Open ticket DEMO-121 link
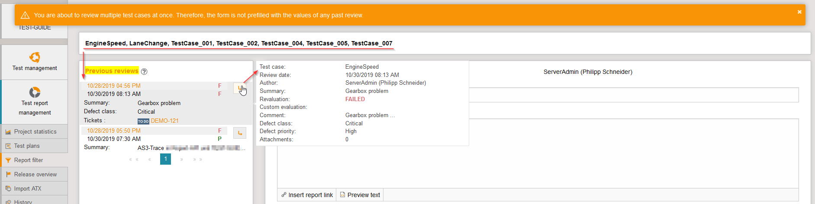Image resolution: width=815 pixels, height=204 pixels. pos(164,121)
